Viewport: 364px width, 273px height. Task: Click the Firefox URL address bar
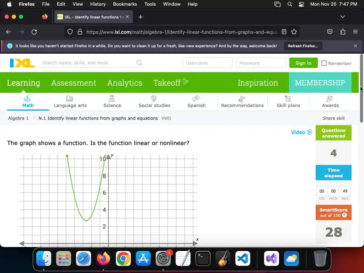click(182, 32)
